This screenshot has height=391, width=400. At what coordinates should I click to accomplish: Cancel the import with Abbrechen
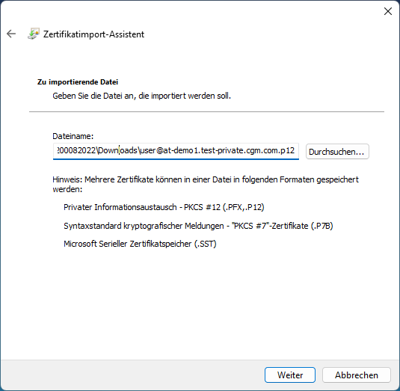point(357,375)
